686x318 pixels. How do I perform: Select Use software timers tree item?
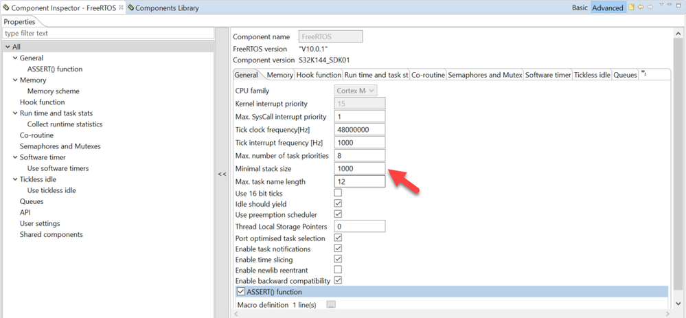pyautogui.click(x=58, y=168)
